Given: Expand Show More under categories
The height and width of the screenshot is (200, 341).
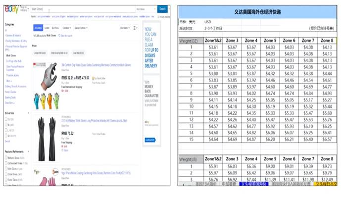Looking at the screenshot, I should point(10,102).
